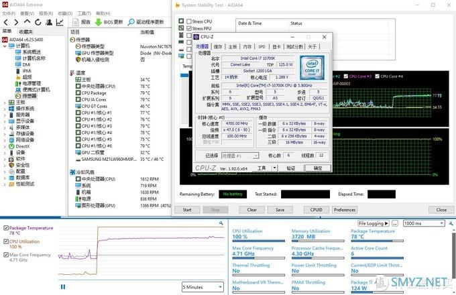The width and height of the screenshot is (456, 295).
Task: Toggle the Package Temperature graph checkbox
Action: tap(6, 228)
